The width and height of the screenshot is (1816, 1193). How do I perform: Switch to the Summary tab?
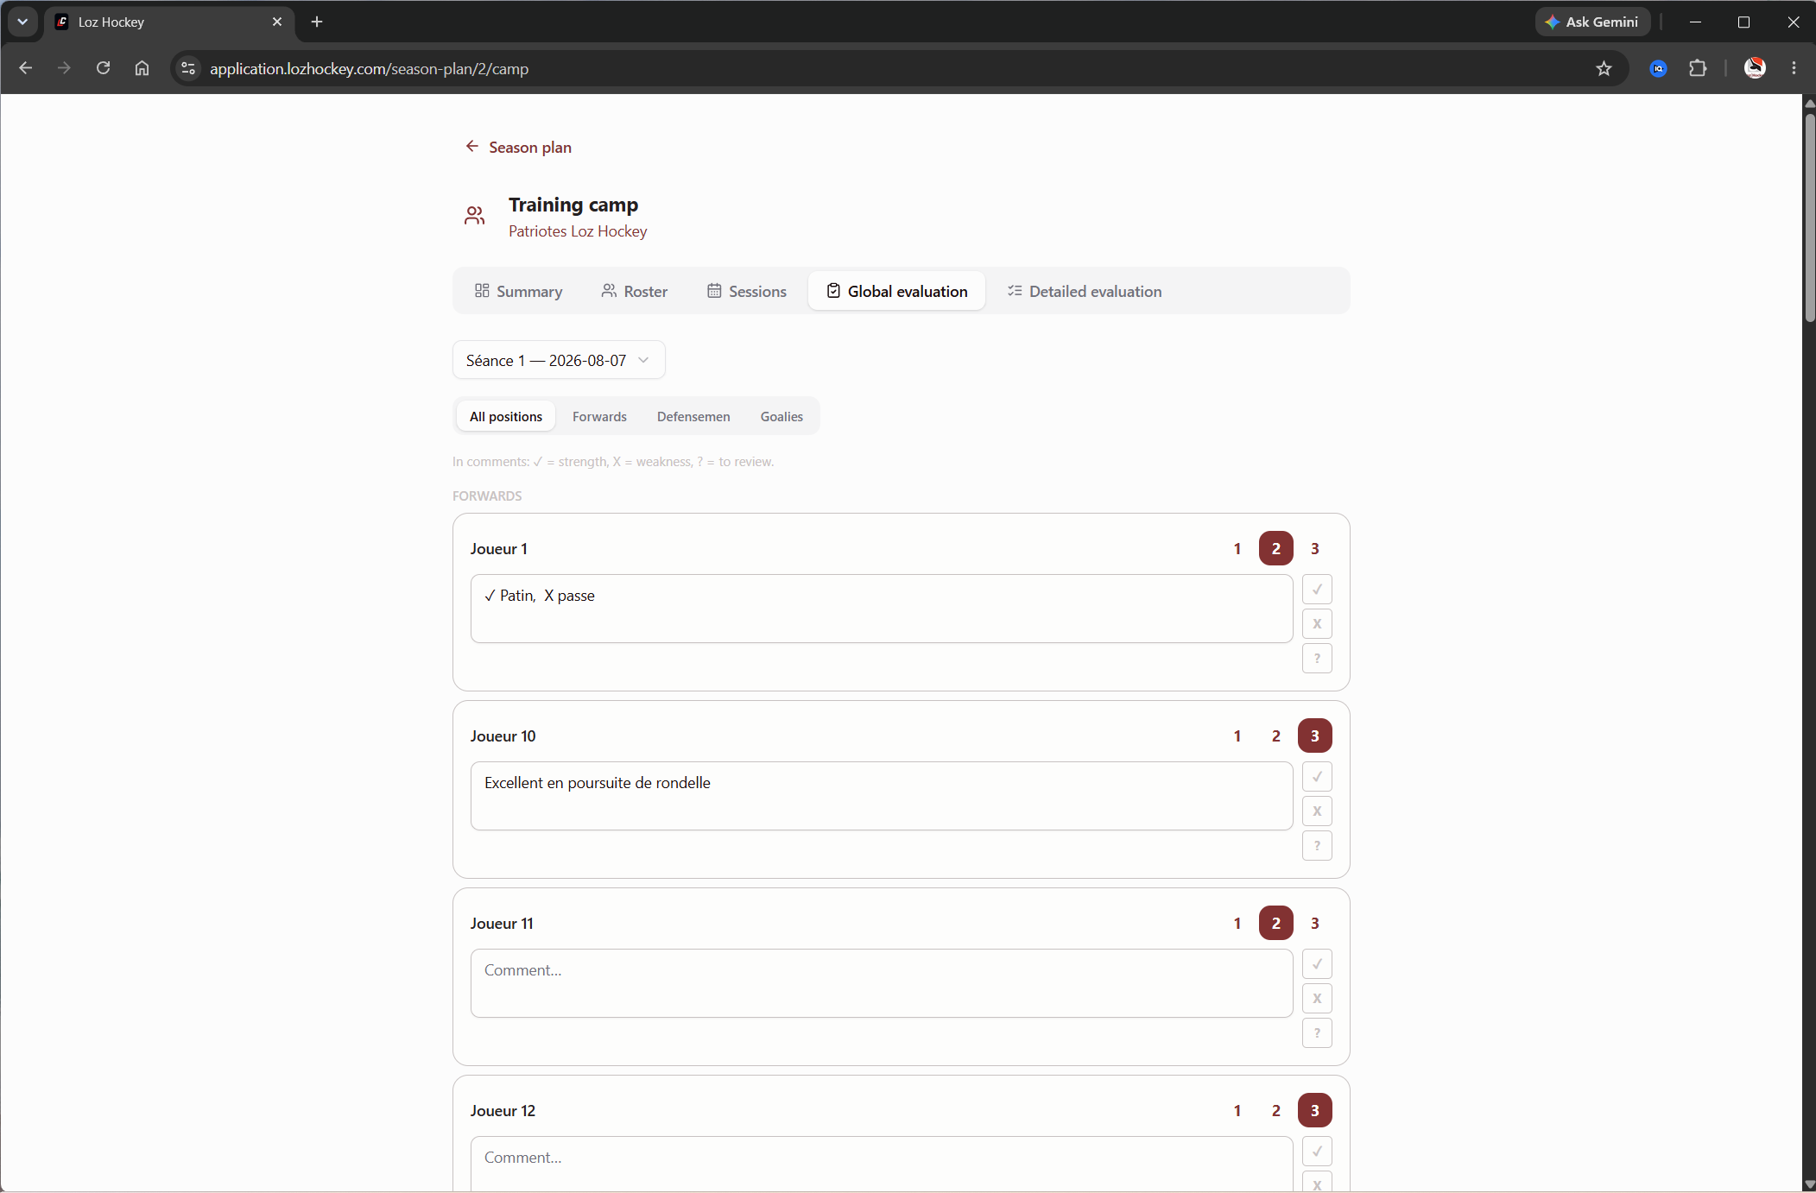[x=518, y=292]
